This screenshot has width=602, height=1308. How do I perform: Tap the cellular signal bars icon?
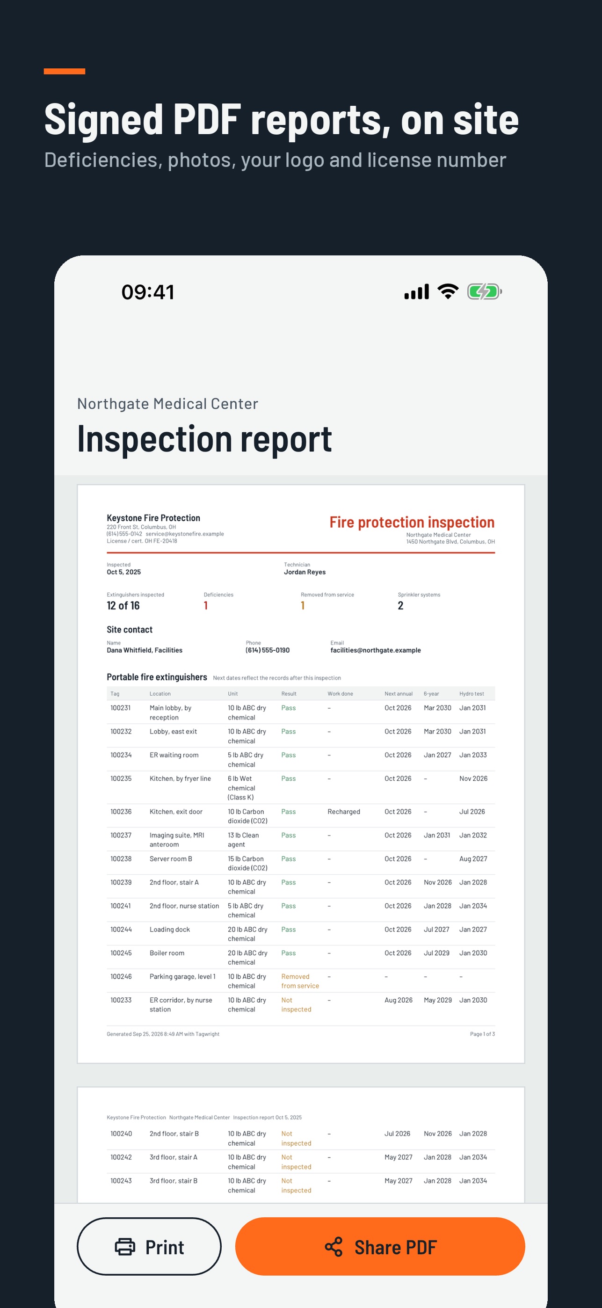[x=417, y=291]
